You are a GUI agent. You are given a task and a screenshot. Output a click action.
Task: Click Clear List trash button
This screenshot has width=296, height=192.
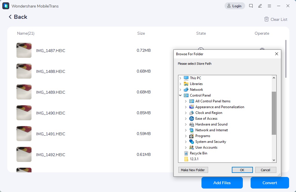(275, 19)
